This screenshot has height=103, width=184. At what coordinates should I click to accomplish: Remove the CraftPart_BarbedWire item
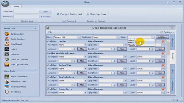(x=163, y=66)
